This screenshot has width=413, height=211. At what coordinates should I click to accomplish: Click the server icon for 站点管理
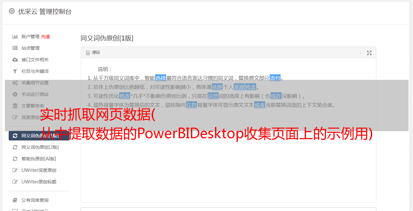click(15, 48)
